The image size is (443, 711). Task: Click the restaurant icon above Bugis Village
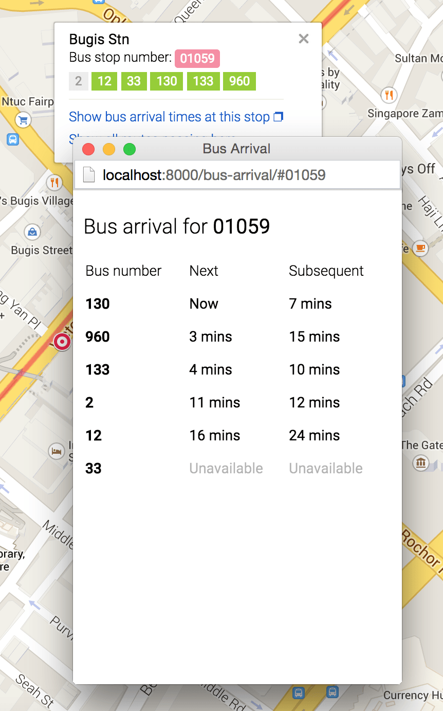tap(54, 182)
